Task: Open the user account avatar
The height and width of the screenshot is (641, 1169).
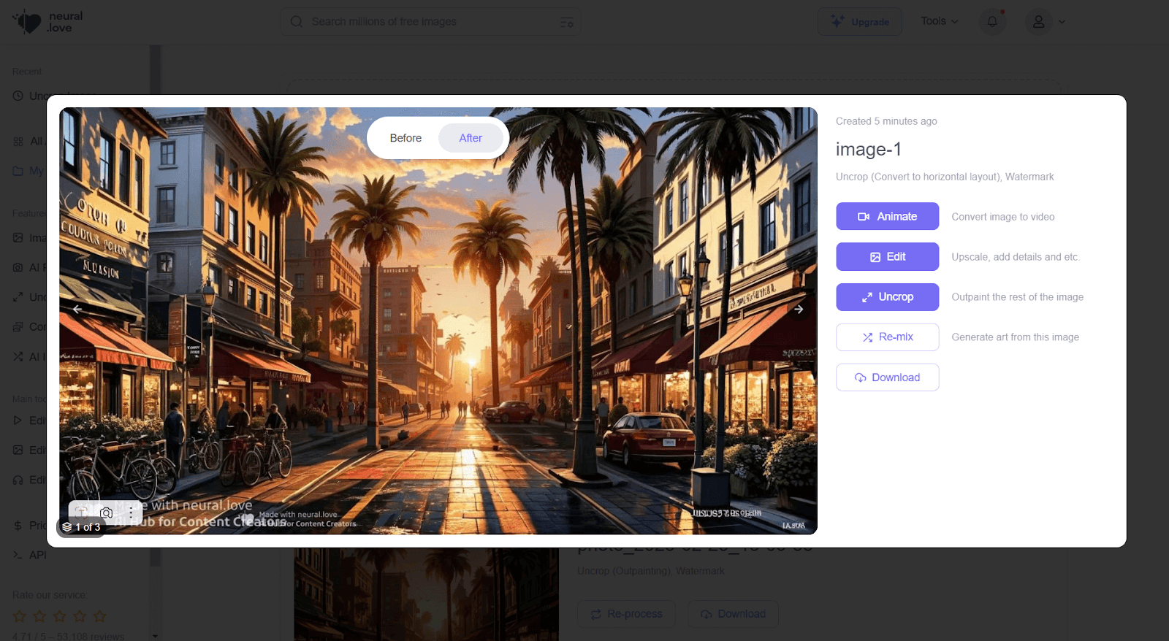Action: pos(1038,22)
